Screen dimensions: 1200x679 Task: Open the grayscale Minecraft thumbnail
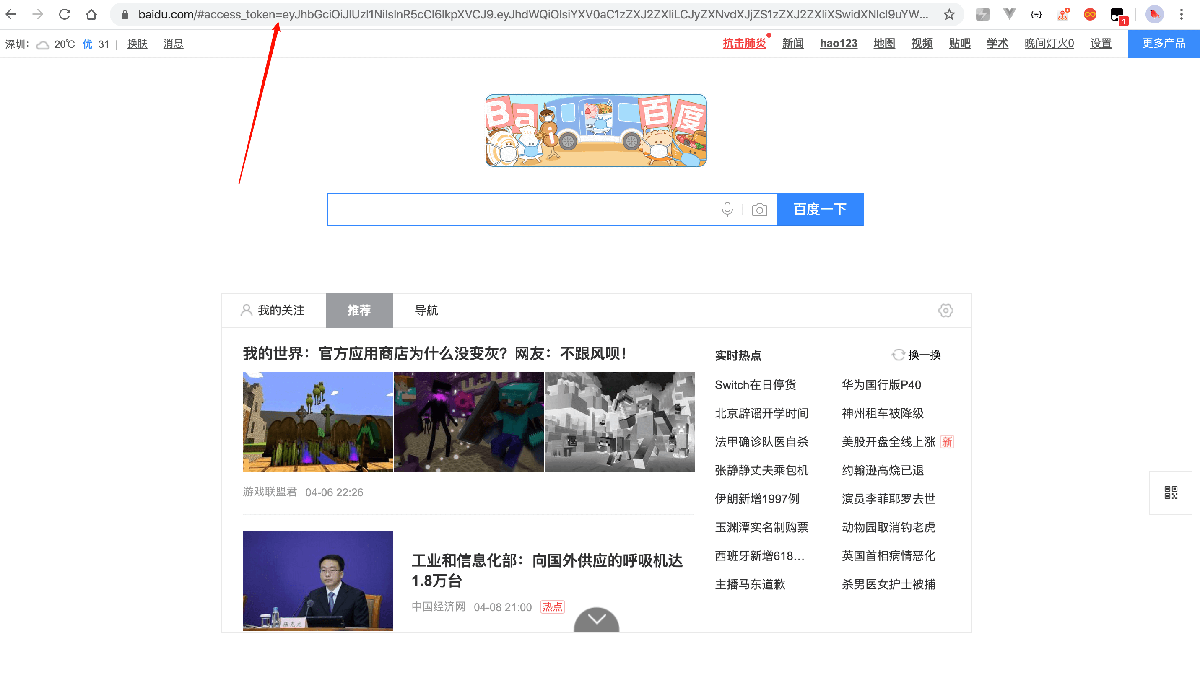[620, 422]
